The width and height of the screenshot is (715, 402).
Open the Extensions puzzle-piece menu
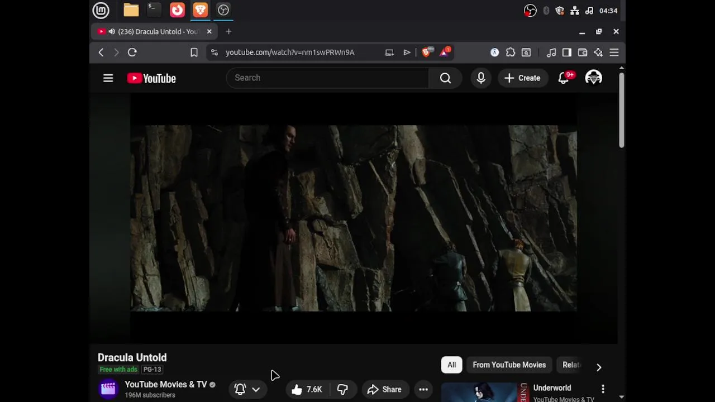tap(511, 52)
